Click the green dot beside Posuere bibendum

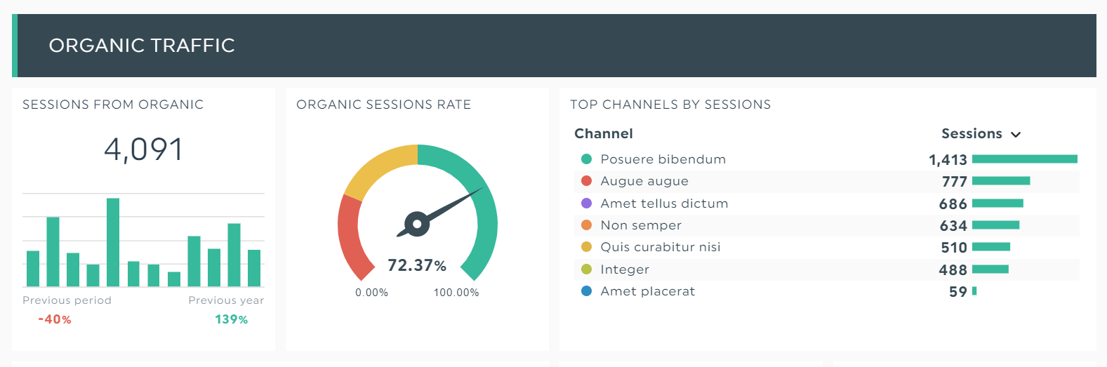point(586,159)
